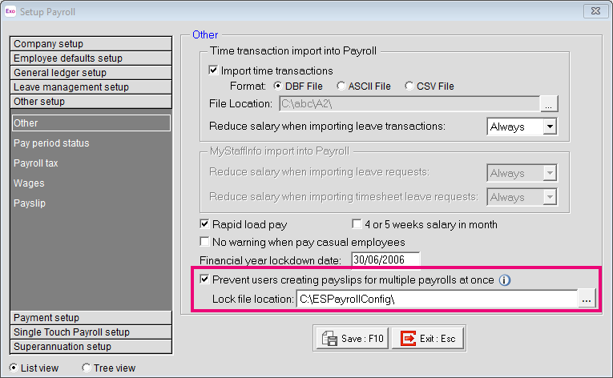Open the reduce salary leave transactions dropdown
This screenshot has height=378, width=613.
549,127
